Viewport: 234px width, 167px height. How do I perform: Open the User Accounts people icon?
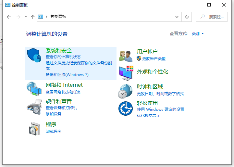[x=126, y=56]
